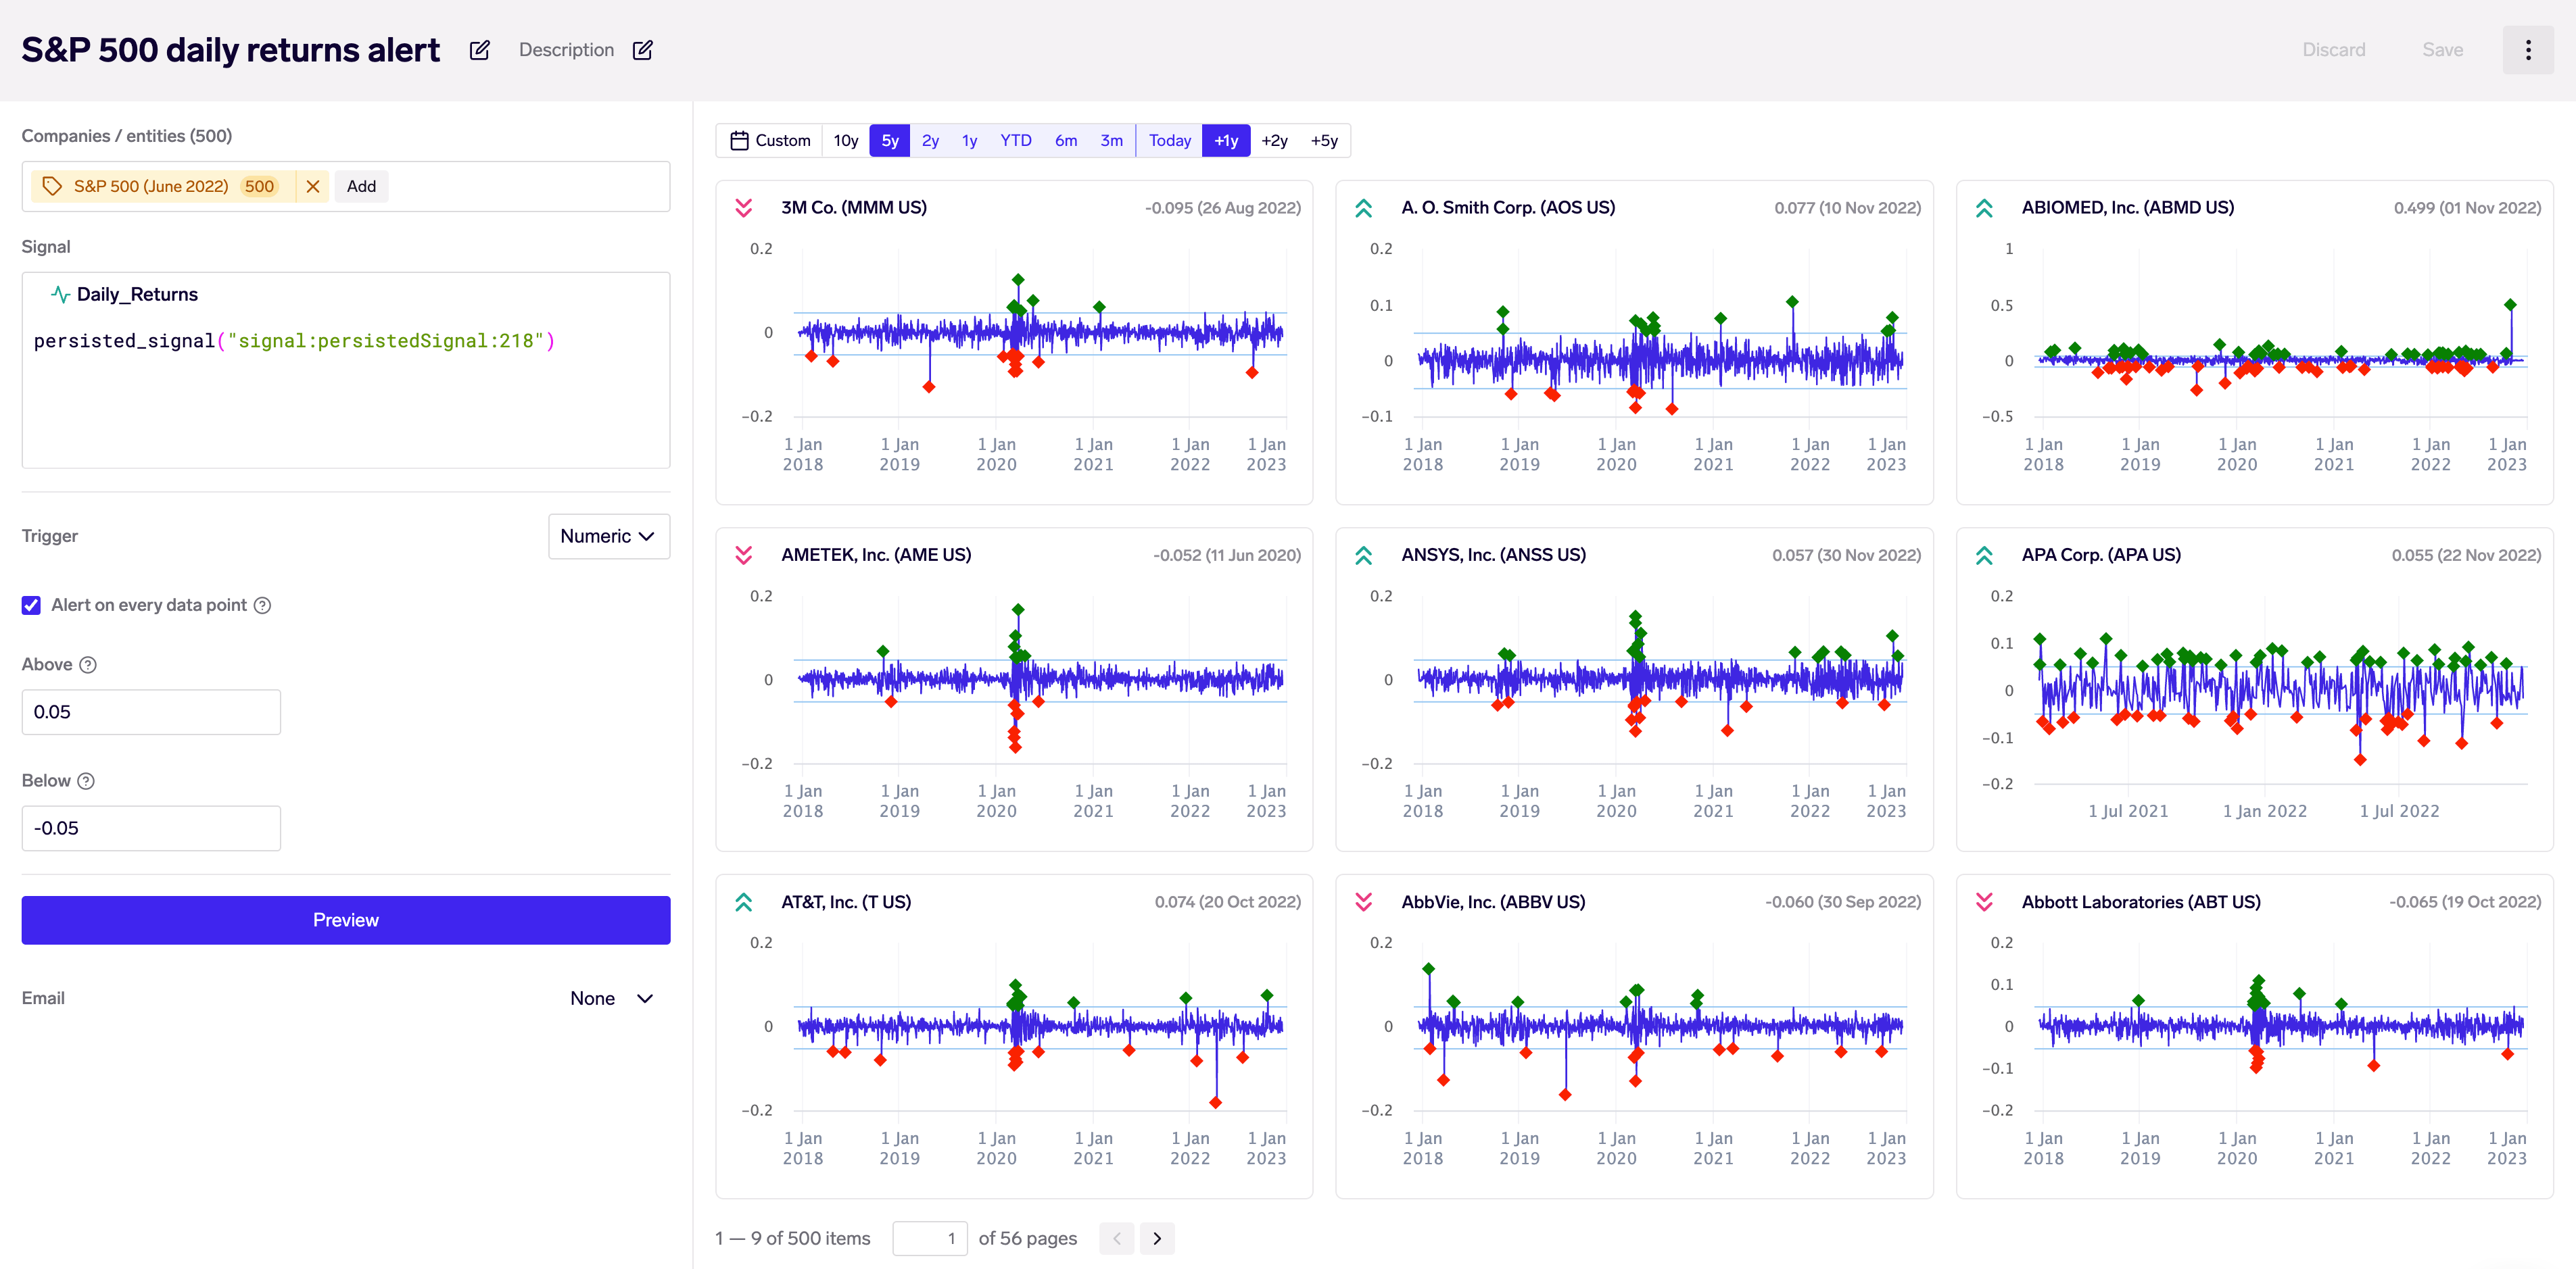This screenshot has height=1269, width=2576.
Task: Click the Preview button
Action: 345,918
